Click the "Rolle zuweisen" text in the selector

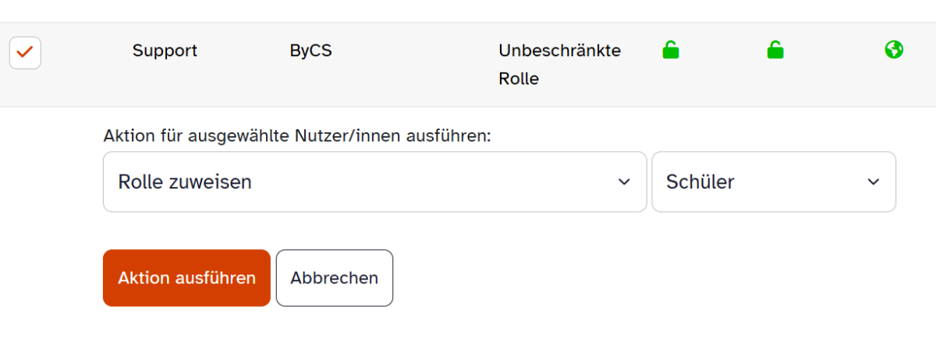tap(185, 182)
